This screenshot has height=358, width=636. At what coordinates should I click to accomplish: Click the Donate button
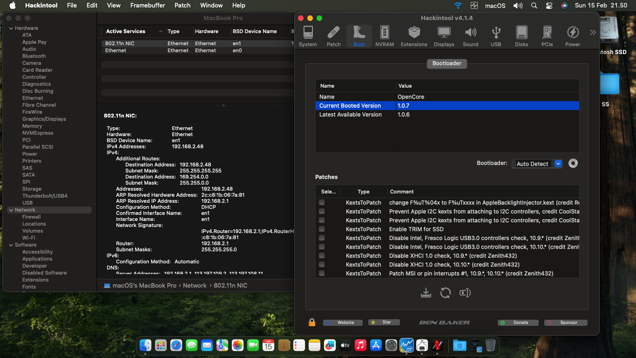tap(518, 323)
